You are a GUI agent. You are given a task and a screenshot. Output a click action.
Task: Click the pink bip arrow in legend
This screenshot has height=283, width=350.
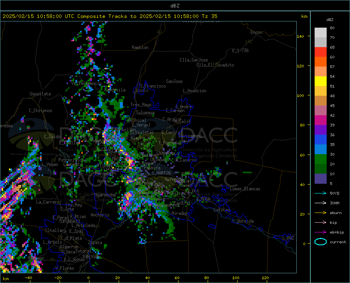(320, 223)
